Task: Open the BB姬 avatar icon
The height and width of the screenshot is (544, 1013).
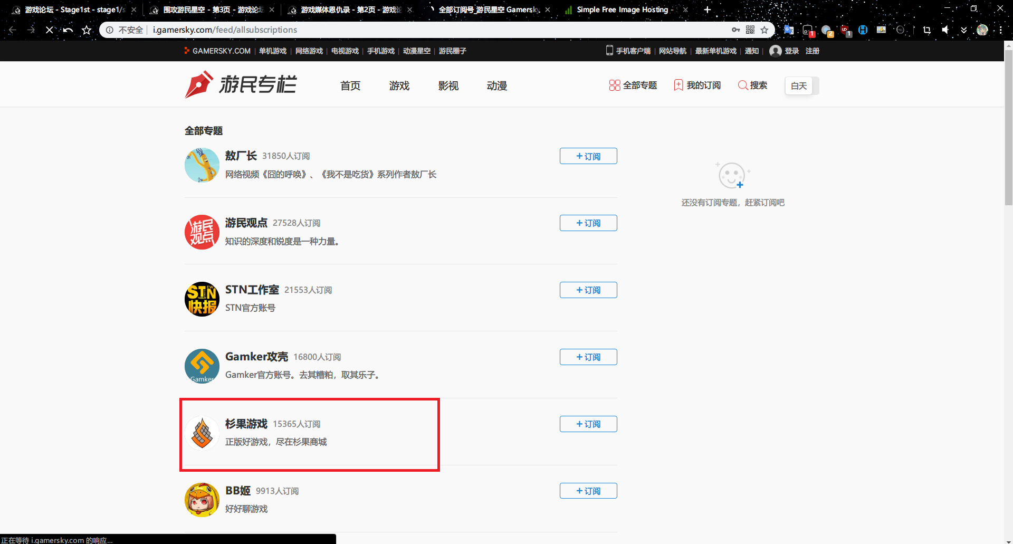Action: [202, 500]
